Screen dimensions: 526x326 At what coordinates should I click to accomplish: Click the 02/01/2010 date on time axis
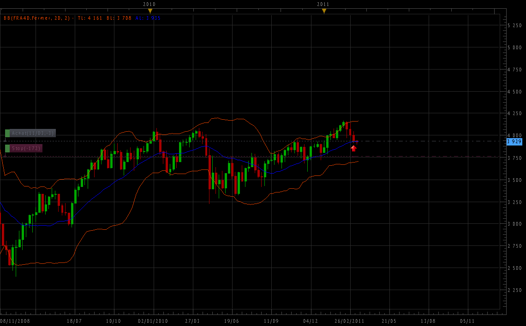[x=153, y=321]
